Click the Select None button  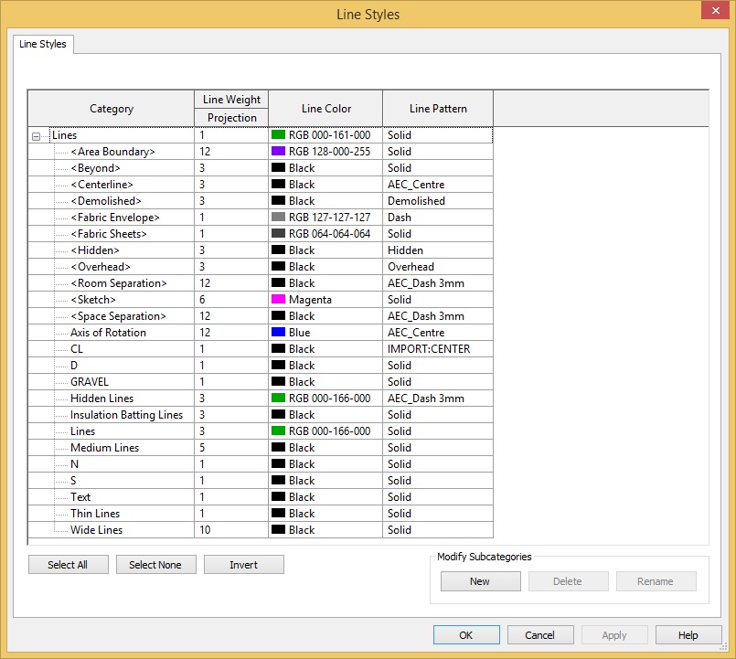pyautogui.click(x=155, y=564)
